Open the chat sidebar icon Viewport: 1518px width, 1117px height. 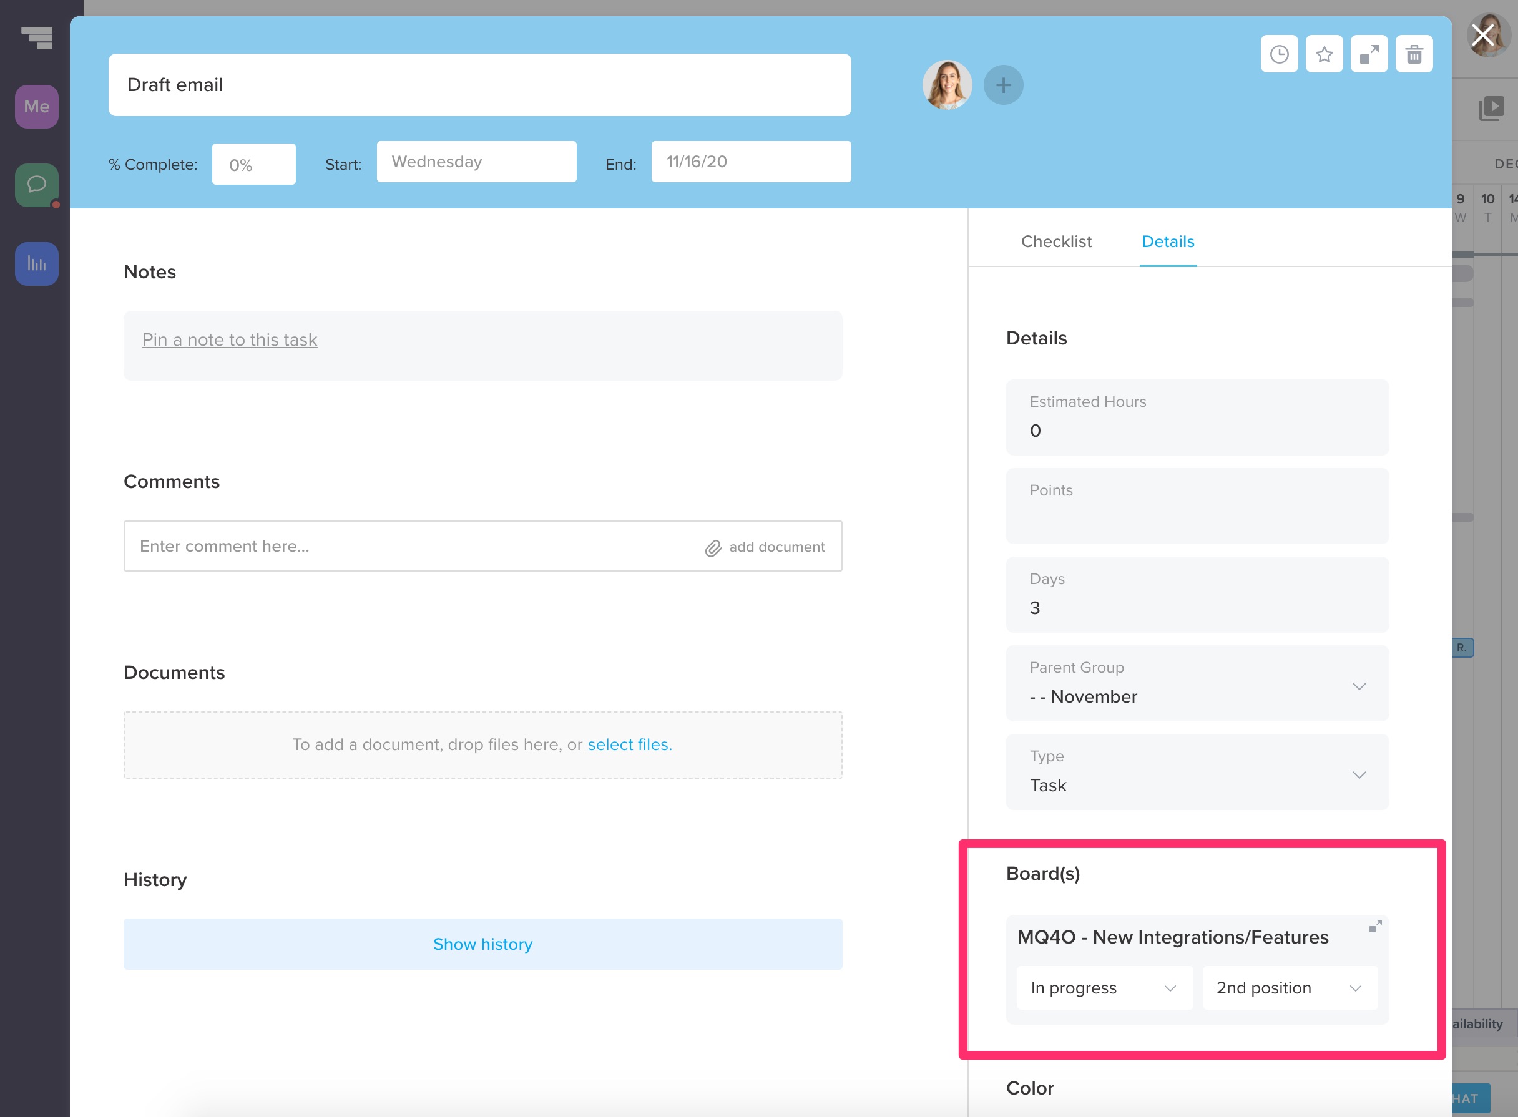point(36,185)
